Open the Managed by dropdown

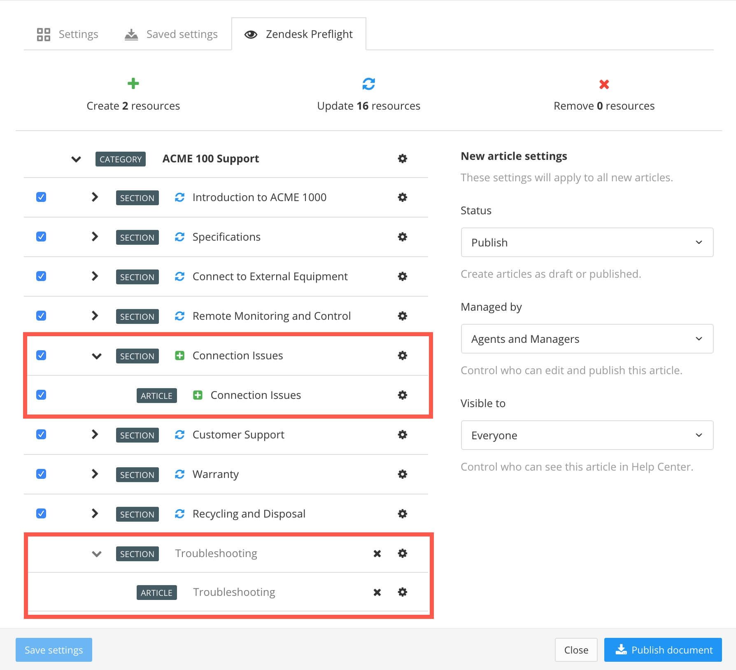(587, 339)
